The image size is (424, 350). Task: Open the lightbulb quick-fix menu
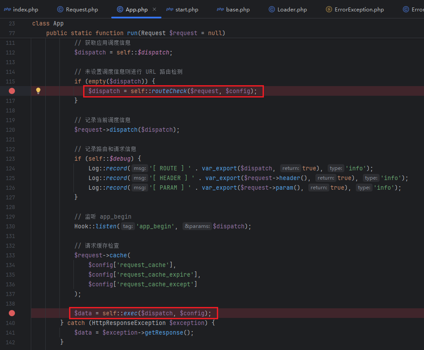coord(38,91)
